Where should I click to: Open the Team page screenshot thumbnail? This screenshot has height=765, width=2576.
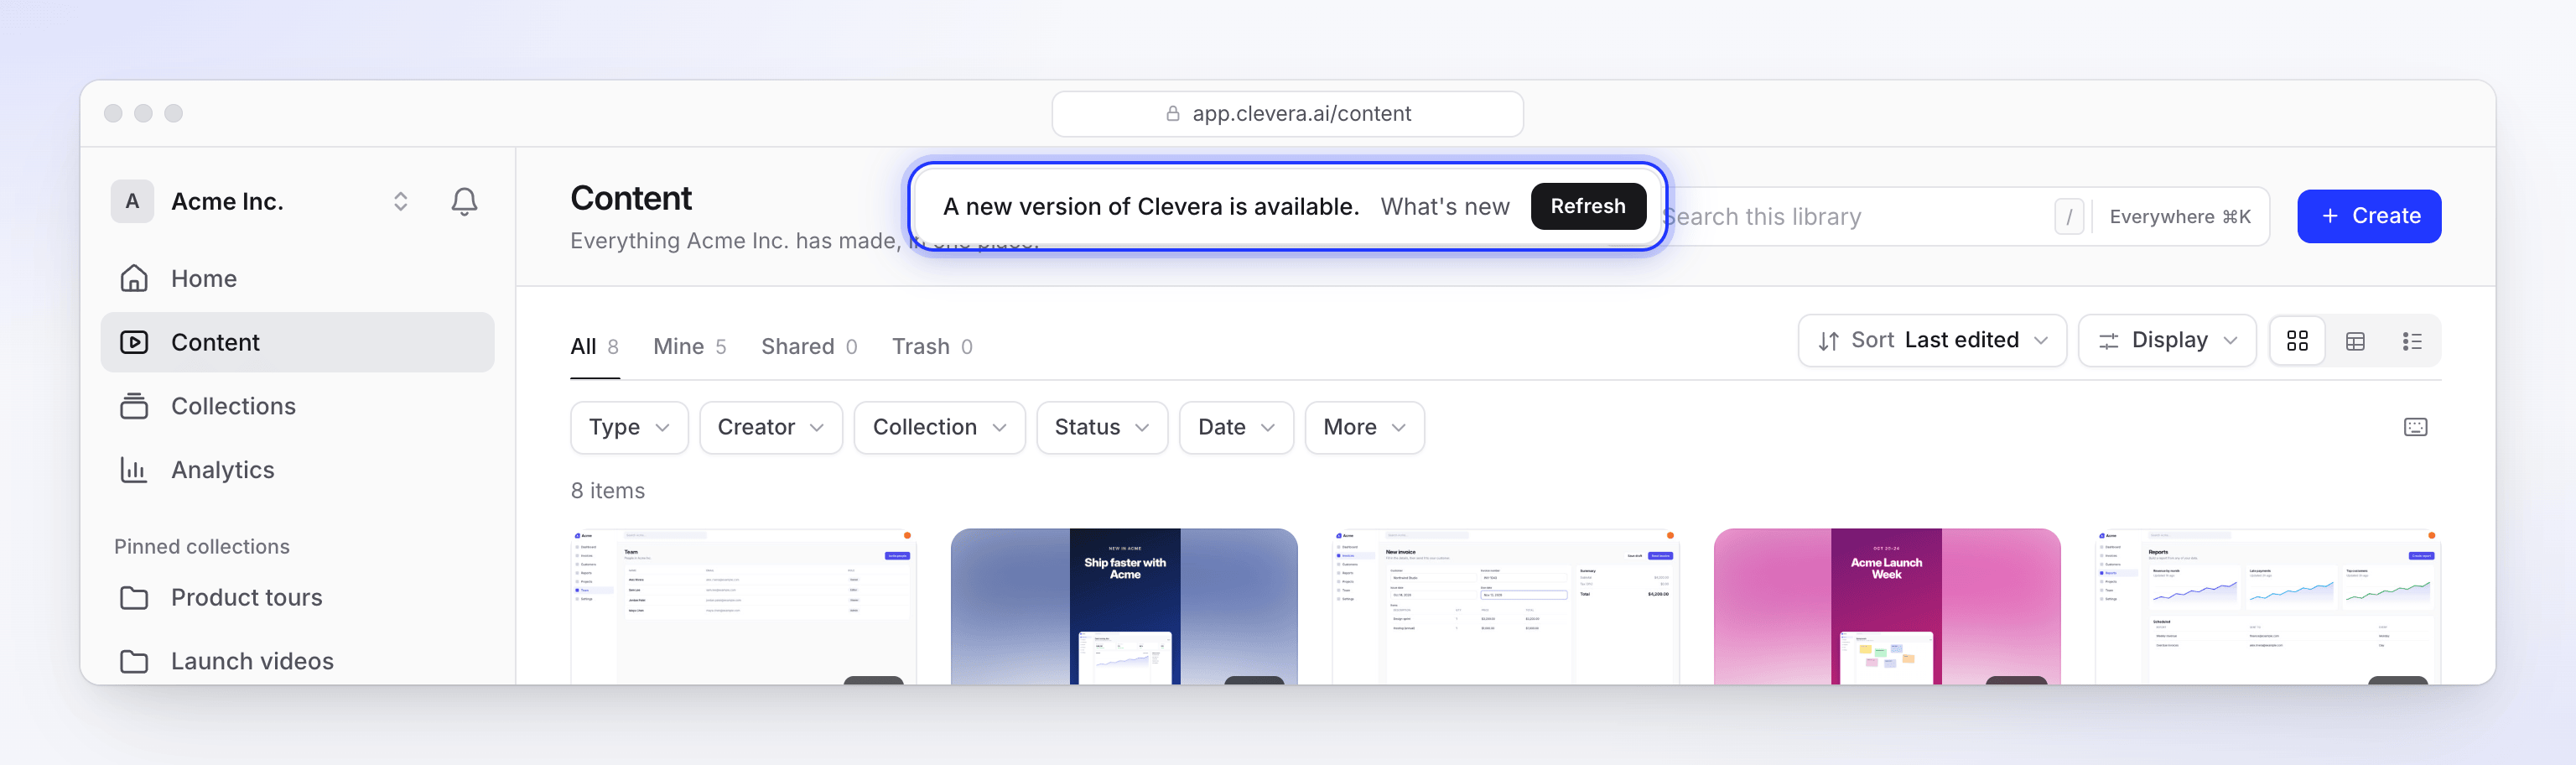[743, 606]
